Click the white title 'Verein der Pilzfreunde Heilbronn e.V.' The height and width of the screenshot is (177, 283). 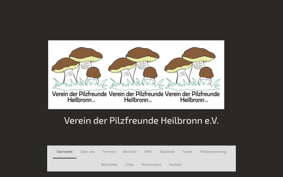(141, 120)
